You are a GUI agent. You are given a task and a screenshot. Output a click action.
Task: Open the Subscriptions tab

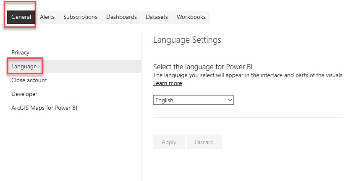tap(80, 17)
